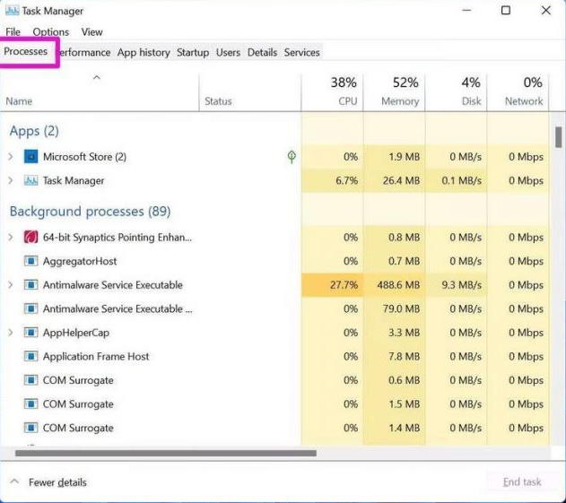
Task: Click the vertical scrollbar thumb
Action: point(559,137)
